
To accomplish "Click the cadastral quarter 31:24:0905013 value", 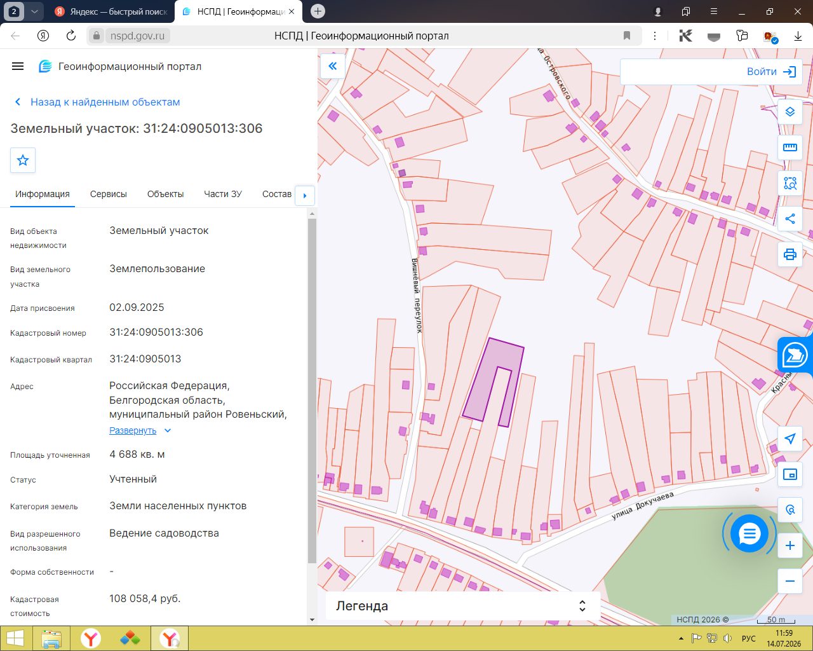I will 145,359.
